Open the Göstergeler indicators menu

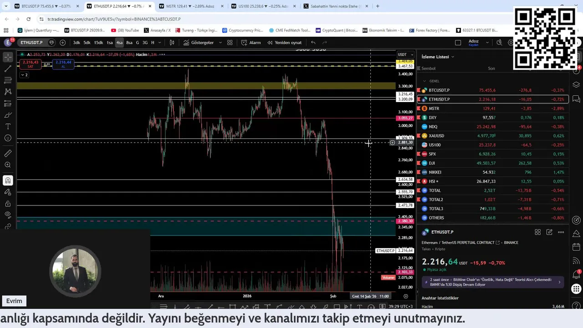click(x=199, y=42)
